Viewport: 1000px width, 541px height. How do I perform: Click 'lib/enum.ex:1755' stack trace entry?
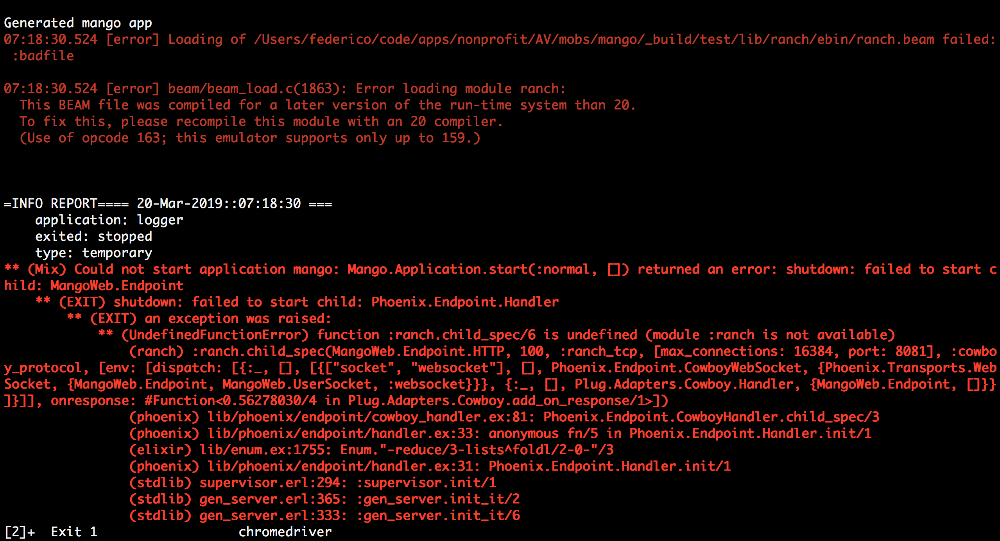click(x=262, y=450)
